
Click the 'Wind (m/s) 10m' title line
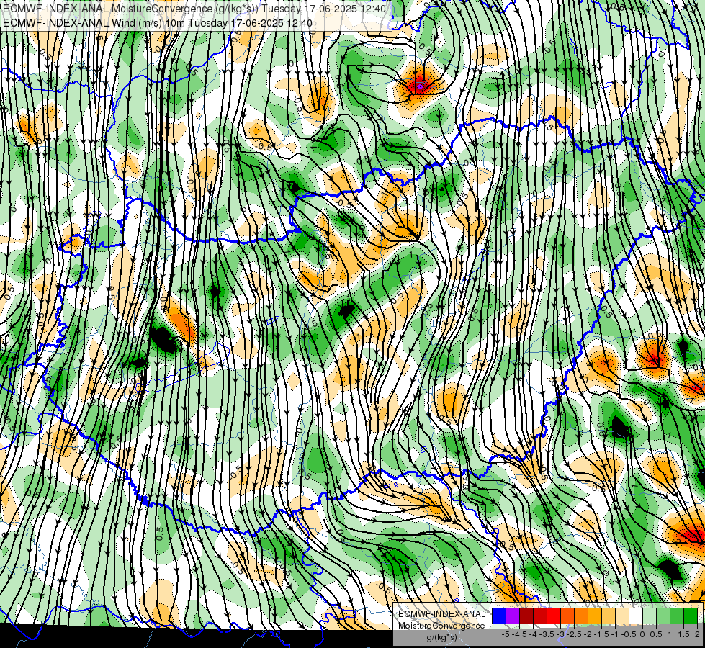tap(158, 23)
